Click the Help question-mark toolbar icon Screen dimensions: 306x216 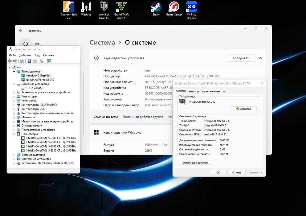(x=29, y=61)
